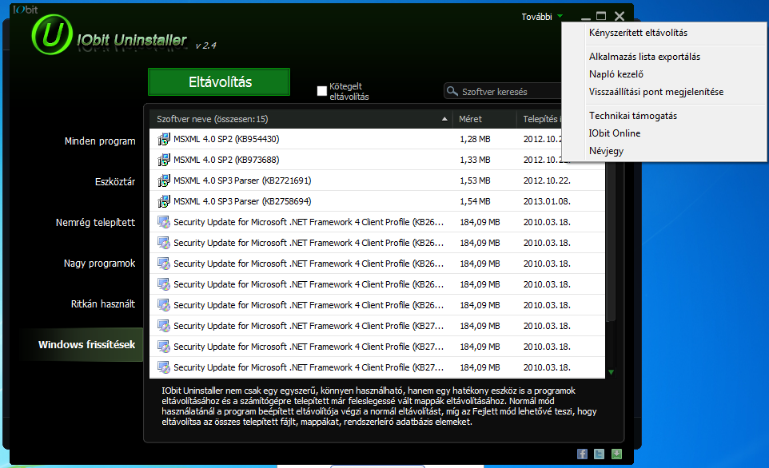The height and width of the screenshot is (468, 769).
Task: Show Nagy programok list
Action: click(100, 264)
